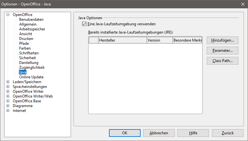Select the Diagramme label

[23, 106]
